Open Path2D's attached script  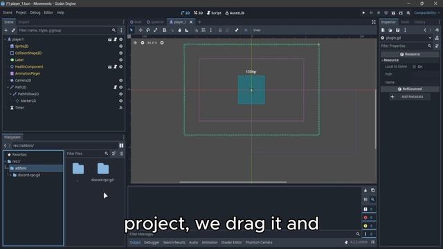click(x=116, y=87)
